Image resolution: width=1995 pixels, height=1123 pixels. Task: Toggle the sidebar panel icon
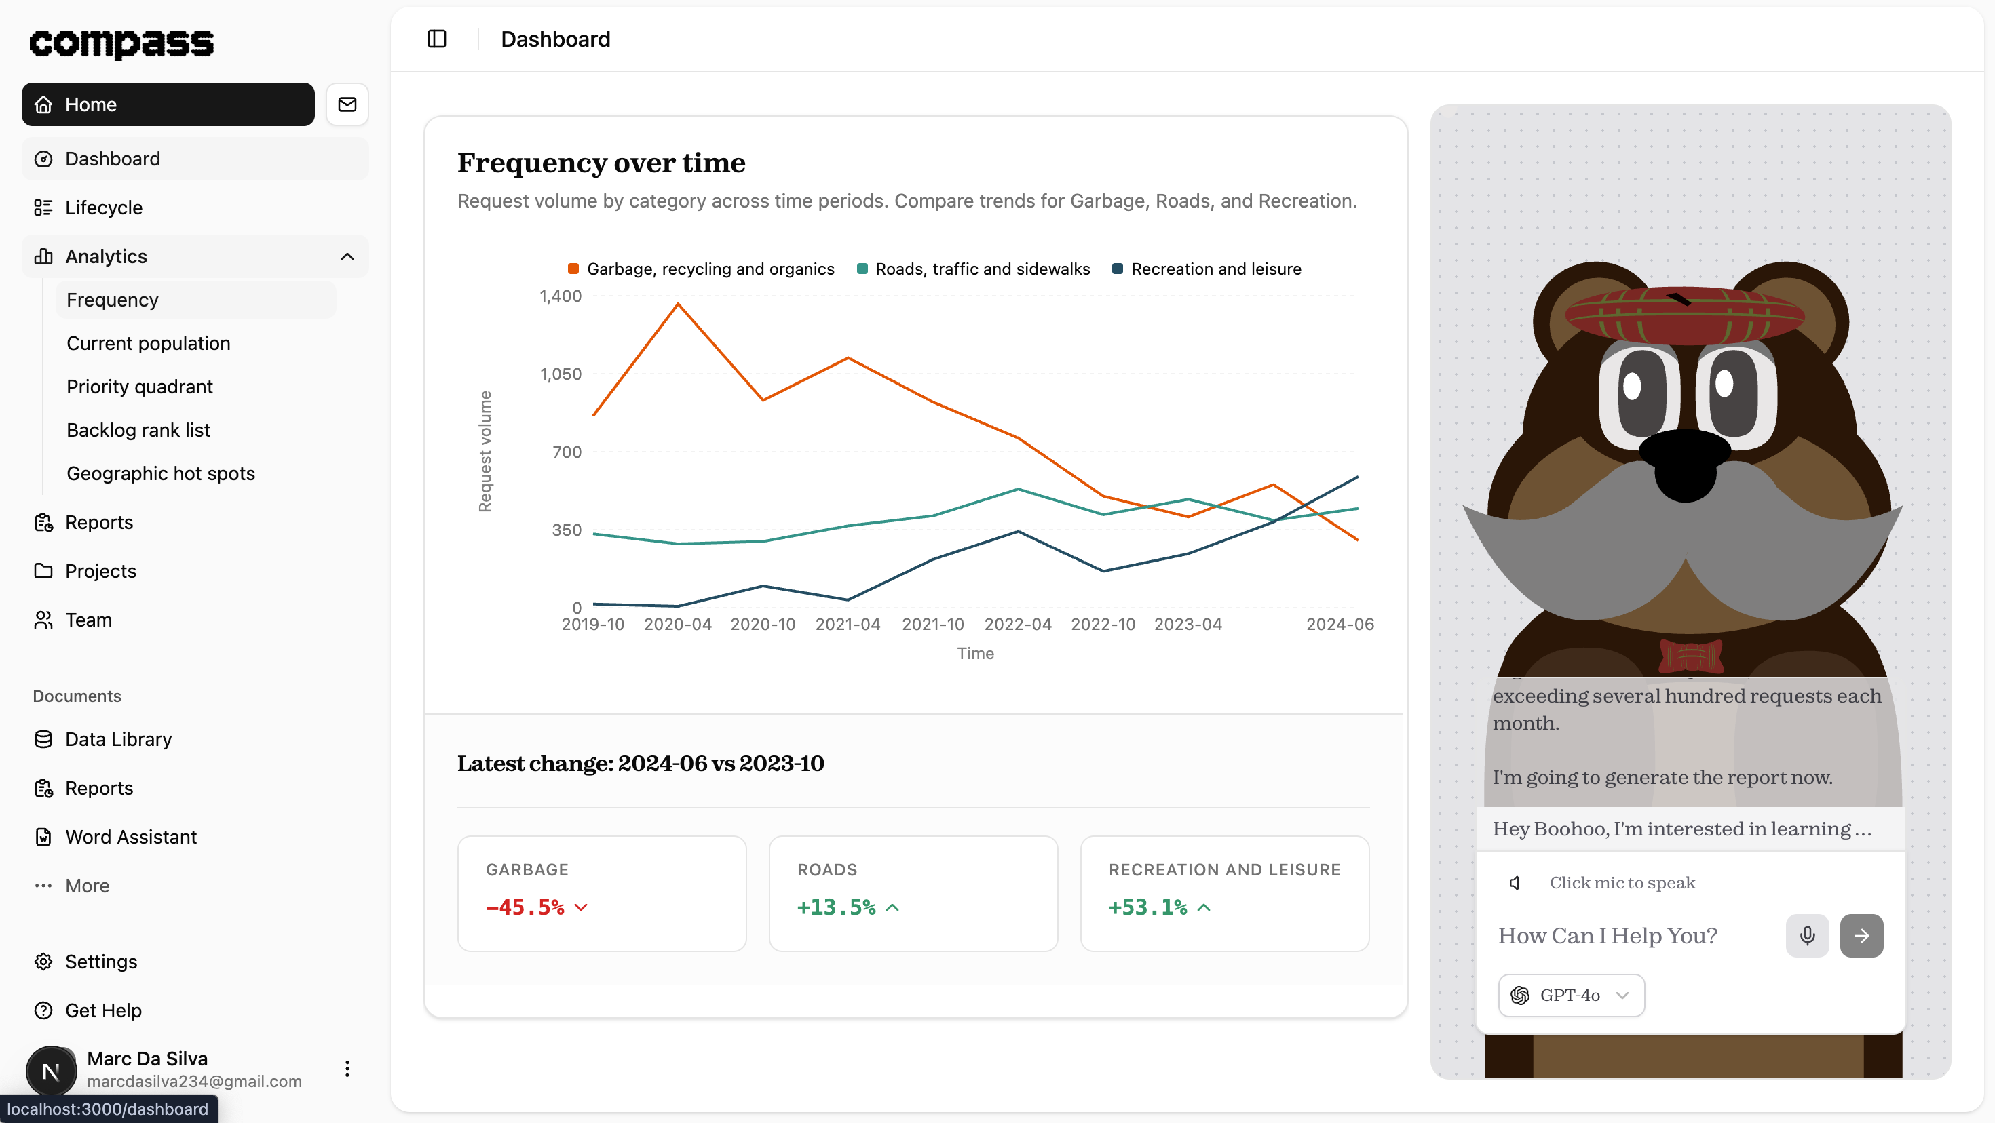(x=437, y=39)
